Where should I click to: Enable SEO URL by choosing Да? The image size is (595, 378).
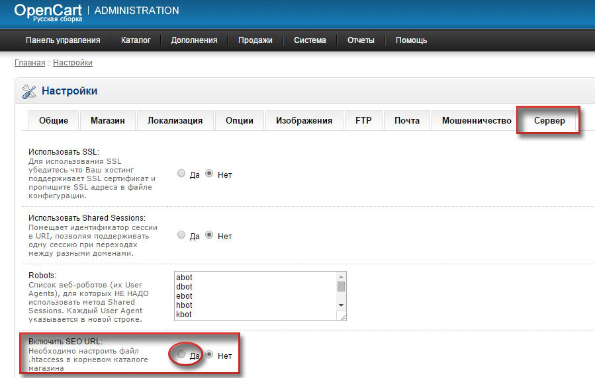pyautogui.click(x=181, y=354)
